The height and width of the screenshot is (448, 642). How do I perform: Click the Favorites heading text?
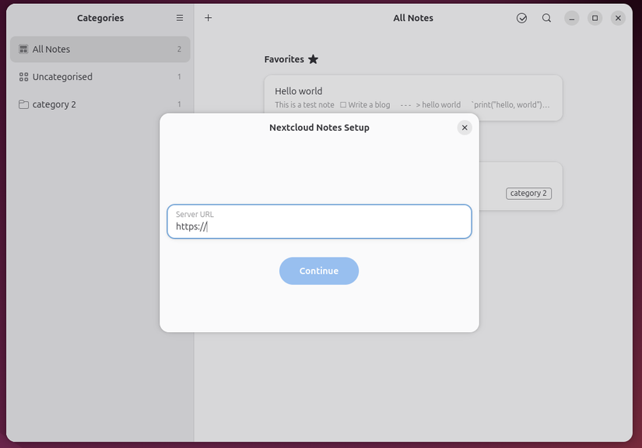(x=284, y=59)
